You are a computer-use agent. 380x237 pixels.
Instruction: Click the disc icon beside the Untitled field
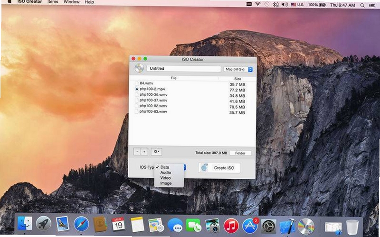[x=139, y=68]
